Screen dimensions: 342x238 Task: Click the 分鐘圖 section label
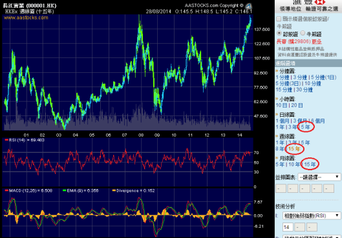287,71
